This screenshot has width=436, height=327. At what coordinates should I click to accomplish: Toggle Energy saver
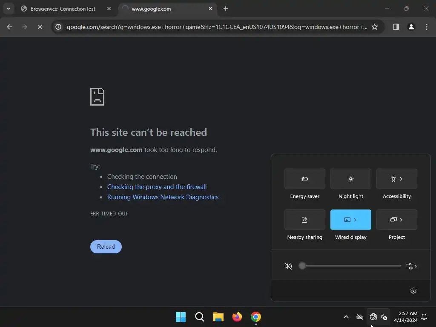pos(305,179)
